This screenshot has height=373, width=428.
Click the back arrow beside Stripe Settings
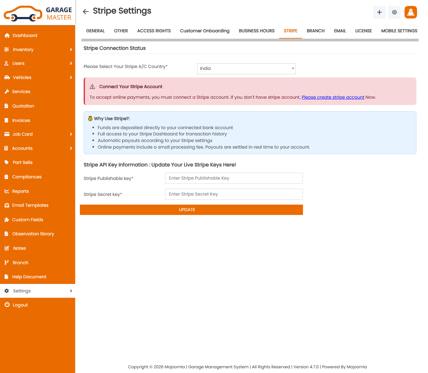point(86,11)
